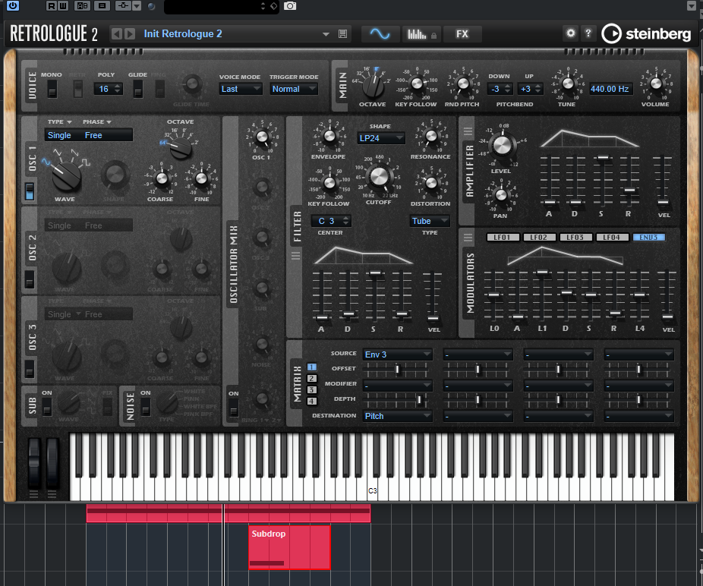Open the Voice Mode Last dropdown
This screenshot has height=586, width=703.
tap(241, 89)
